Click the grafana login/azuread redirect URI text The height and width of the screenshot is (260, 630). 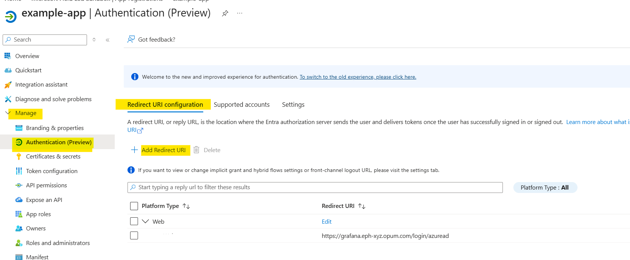pyautogui.click(x=385, y=236)
